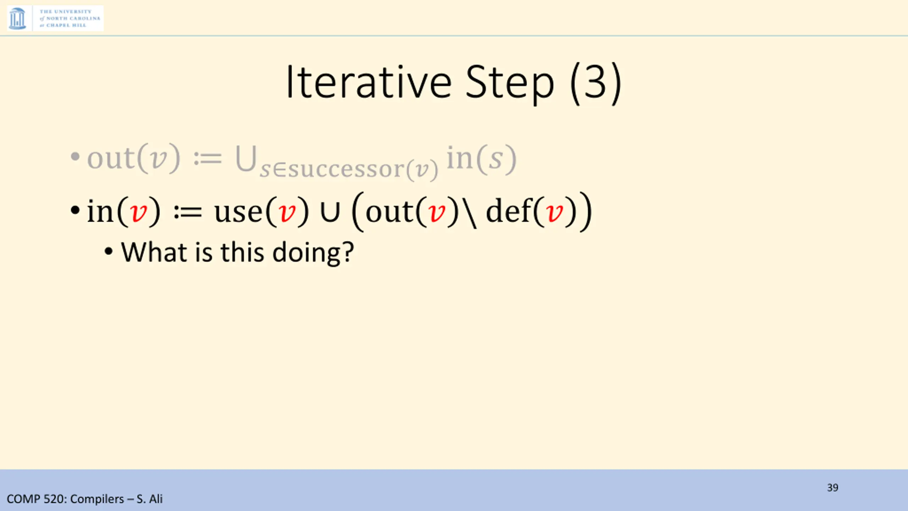Click the "(3)" in the slide title
Screen dimensions: 908x511
(x=595, y=83)
